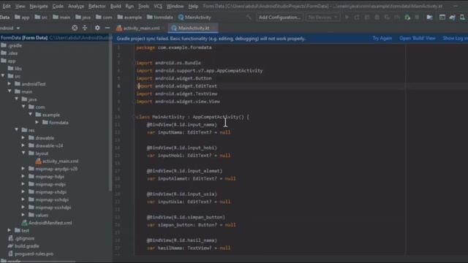Expand the drawable folder
This screenshot has width=468, height=263.
[23, 138]
